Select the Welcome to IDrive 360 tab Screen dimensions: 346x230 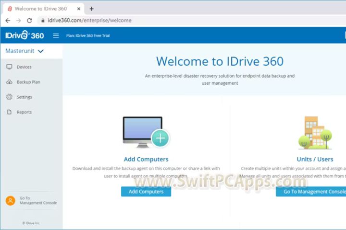(x=44, y=9)
